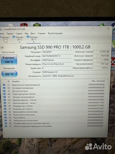
Task: Select the Критическое предупреждение row
Action: coord(54,85)
